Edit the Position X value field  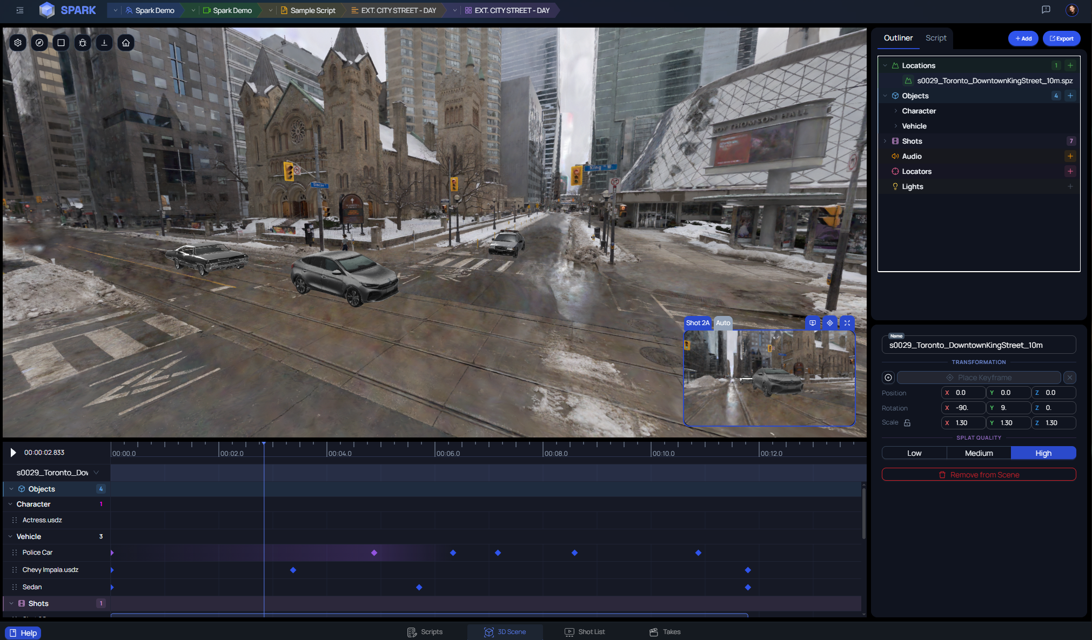point(963,393)
